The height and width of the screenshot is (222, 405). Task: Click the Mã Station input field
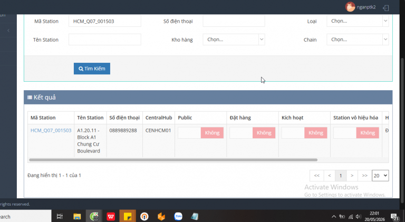(x=105, y=21)
